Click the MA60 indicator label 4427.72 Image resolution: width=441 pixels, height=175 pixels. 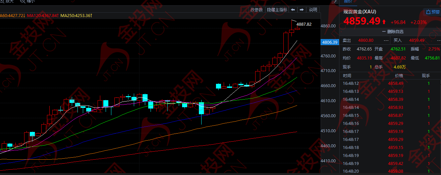click(12, 16)
